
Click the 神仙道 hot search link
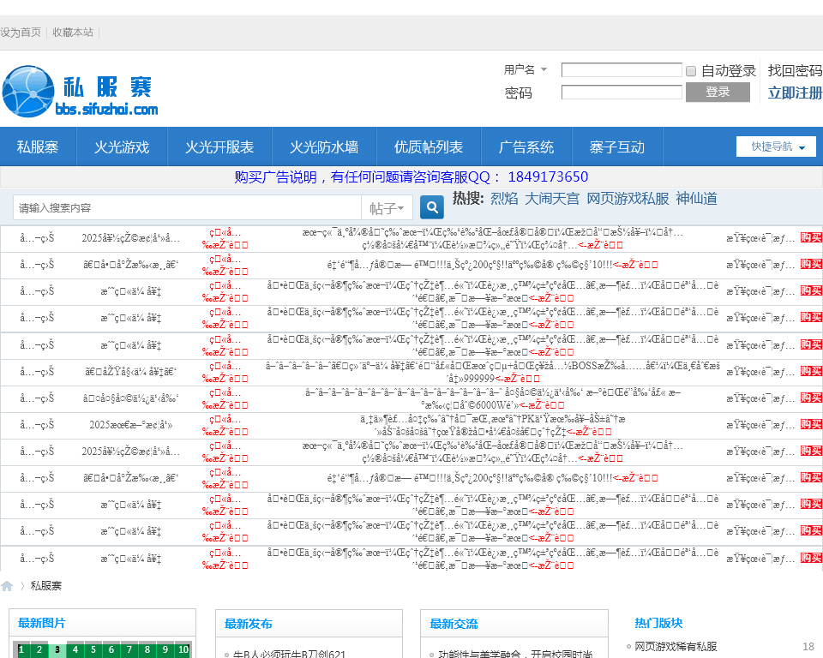tap(696, 199)
